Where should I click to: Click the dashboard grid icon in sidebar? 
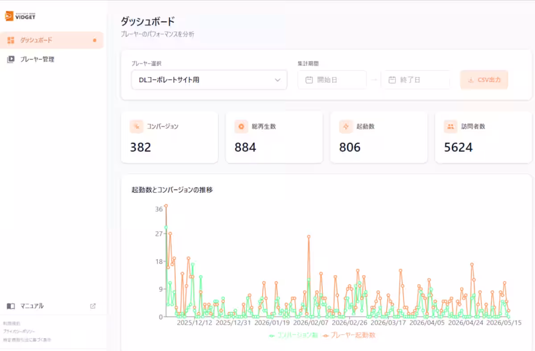[x=11, y=40]
